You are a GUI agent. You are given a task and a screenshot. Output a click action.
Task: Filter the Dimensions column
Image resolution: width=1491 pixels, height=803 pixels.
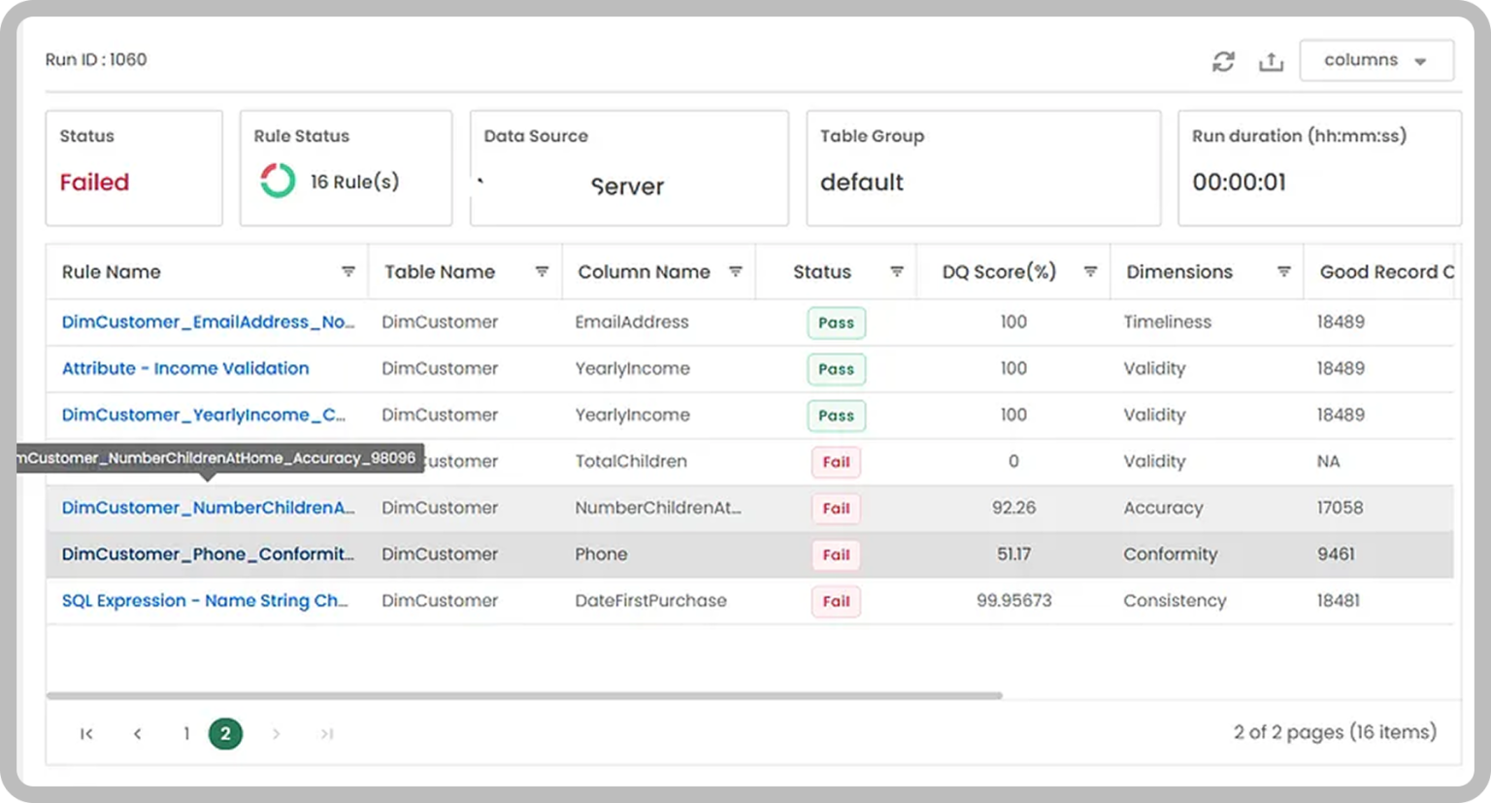(1283, 272)
